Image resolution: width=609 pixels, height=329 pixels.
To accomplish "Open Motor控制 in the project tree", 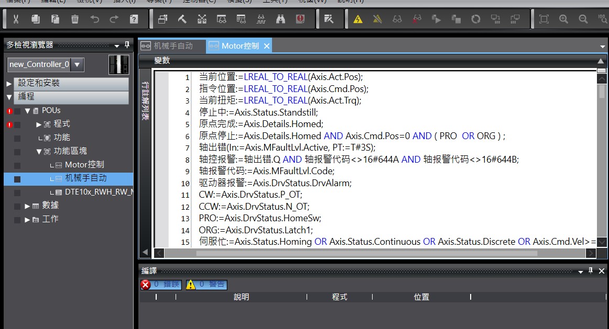I will pyautogui.click(x=84, y=165).
